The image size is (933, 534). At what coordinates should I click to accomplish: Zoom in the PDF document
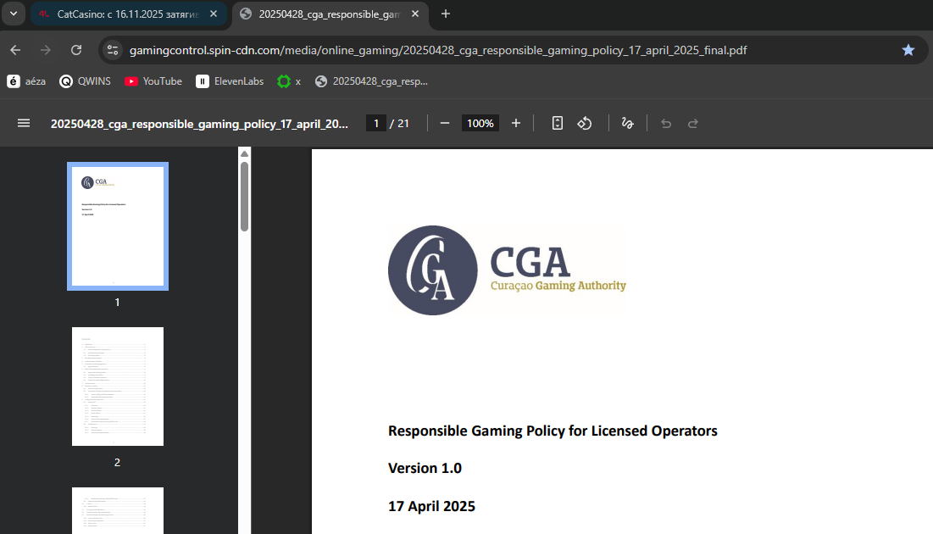[516, 123]
